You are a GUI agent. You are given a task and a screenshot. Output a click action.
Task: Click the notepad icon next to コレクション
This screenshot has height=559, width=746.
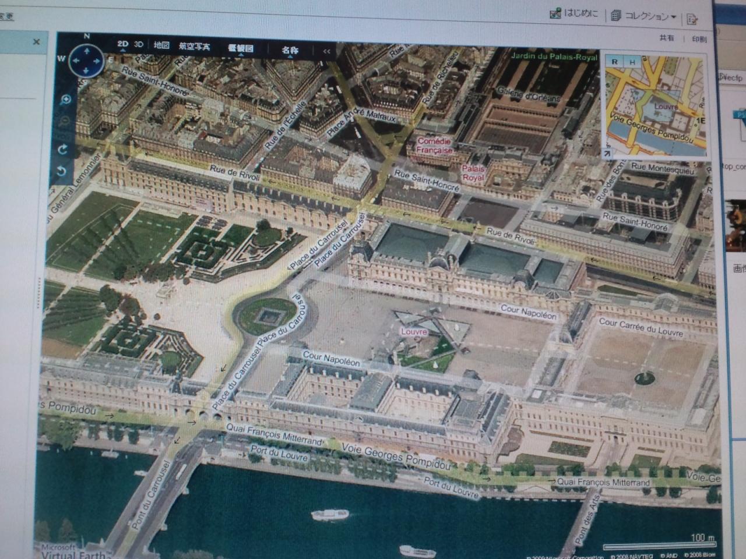(x=692, y=19)
